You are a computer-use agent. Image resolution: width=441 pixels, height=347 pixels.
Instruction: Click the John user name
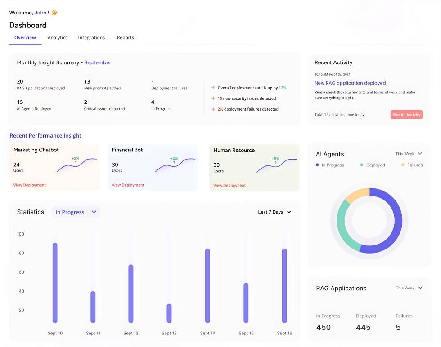tap(40, 13)
